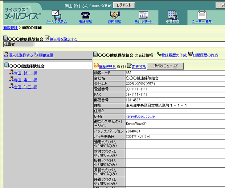Click the patch version 20040404
The height and width of the screenshot is (188, 225).
tap(133, 131)
